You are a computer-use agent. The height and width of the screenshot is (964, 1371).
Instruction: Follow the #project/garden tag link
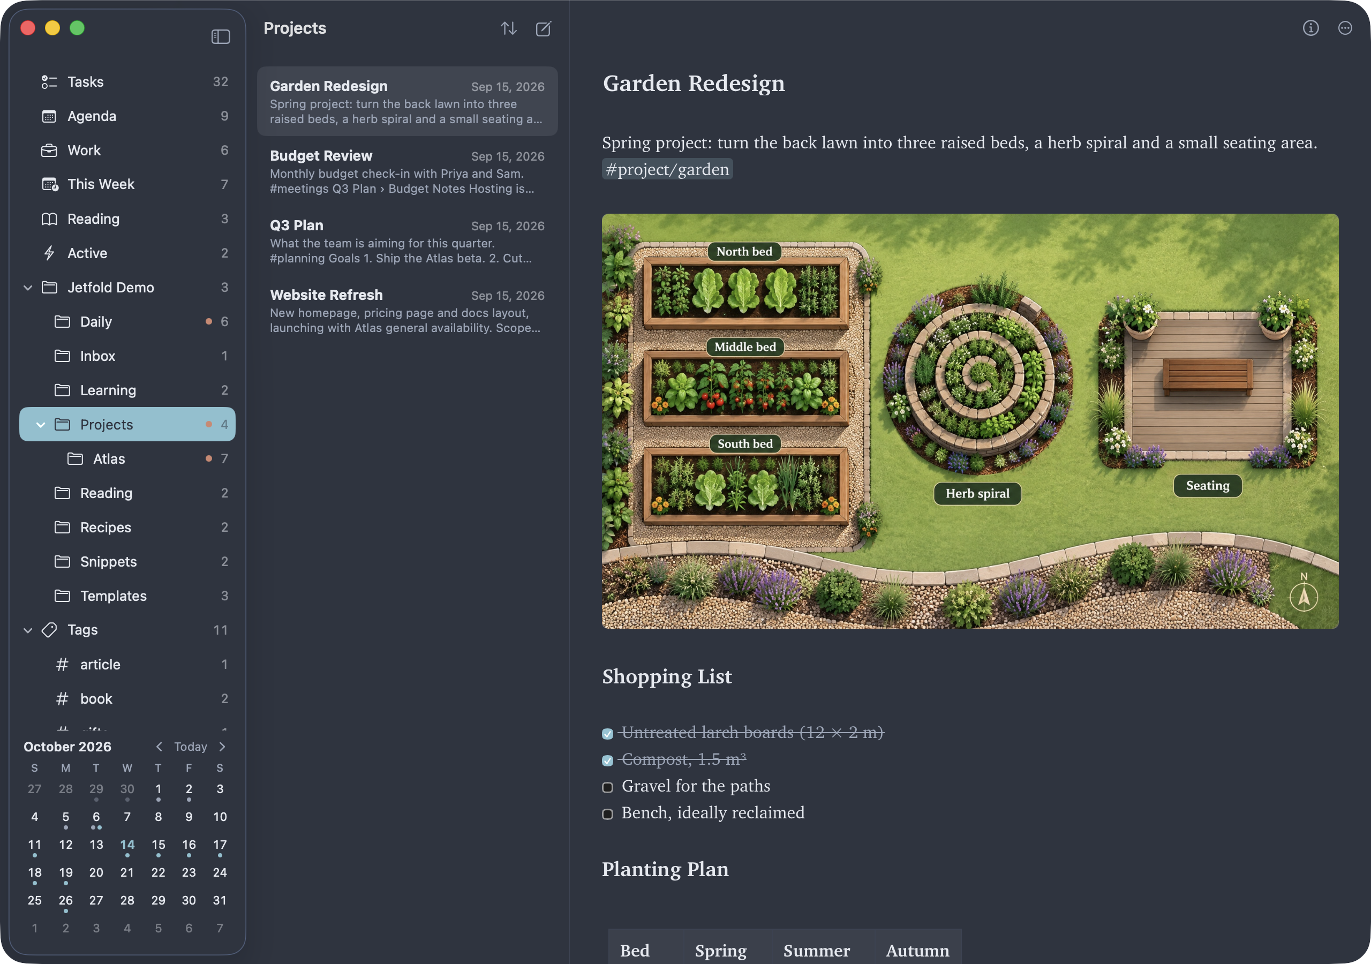coord(667,170)
